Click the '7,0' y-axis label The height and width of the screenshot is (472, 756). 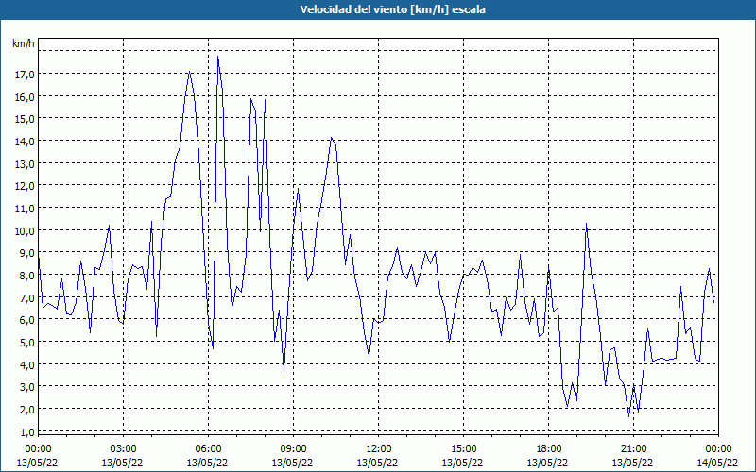(x=27, y=297)
